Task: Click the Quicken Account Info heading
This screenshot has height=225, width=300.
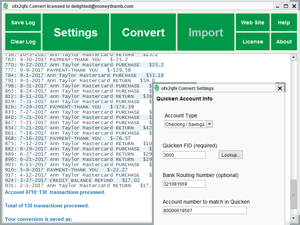Action: (184, 99)
